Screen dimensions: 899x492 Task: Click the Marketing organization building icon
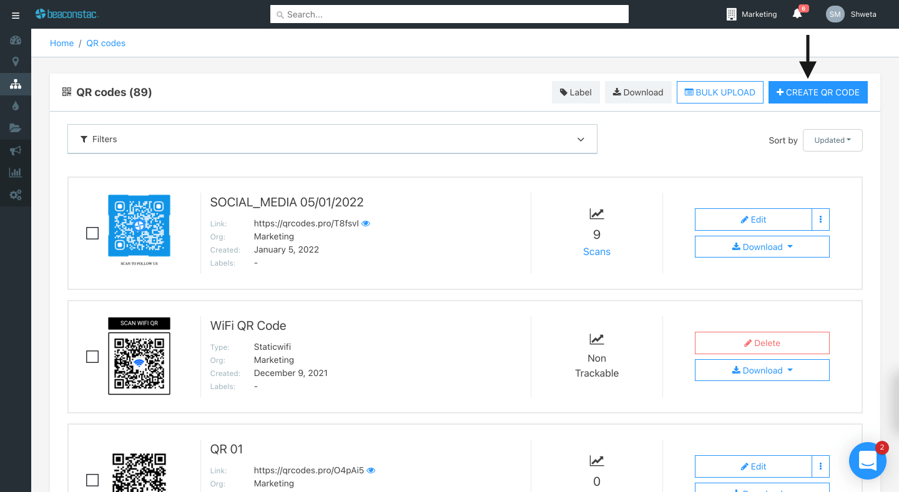pos(732,14)
